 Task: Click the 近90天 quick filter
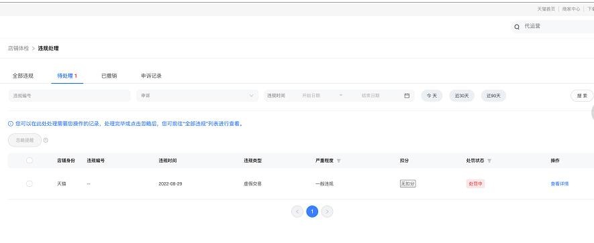click(x=493, y=96)
